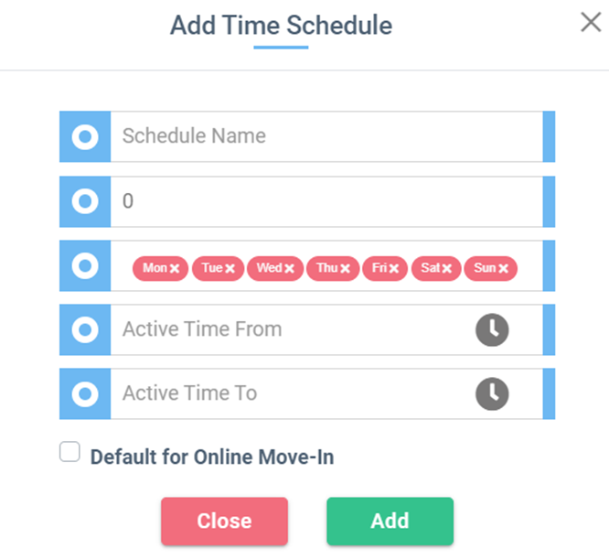Open clock picker for Active Time To
Image resolution: width=609 pixels, height=559 pixels.
(x=492, y=394)
